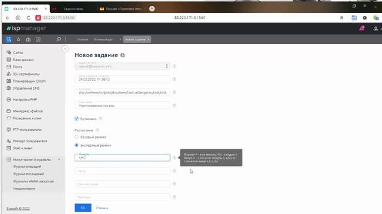Click help icon beside Часы field

[x=174, y=171]
